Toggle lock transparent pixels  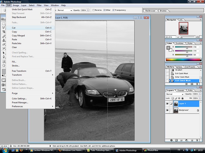click(173, 98)
